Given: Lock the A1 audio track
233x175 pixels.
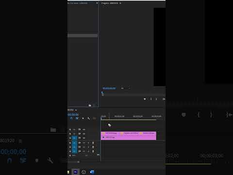Looking at the screenshot, I should coord(70,143).
